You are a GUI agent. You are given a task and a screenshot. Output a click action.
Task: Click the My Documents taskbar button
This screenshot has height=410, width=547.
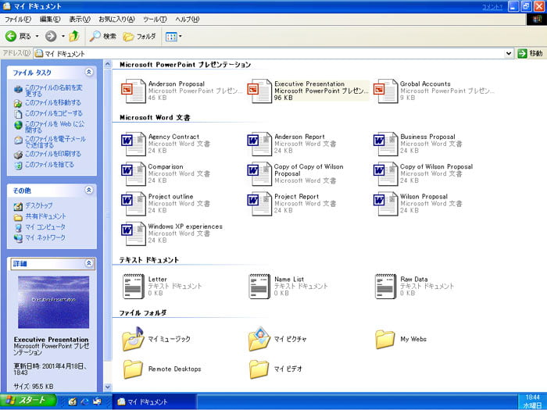pos(153,401)
